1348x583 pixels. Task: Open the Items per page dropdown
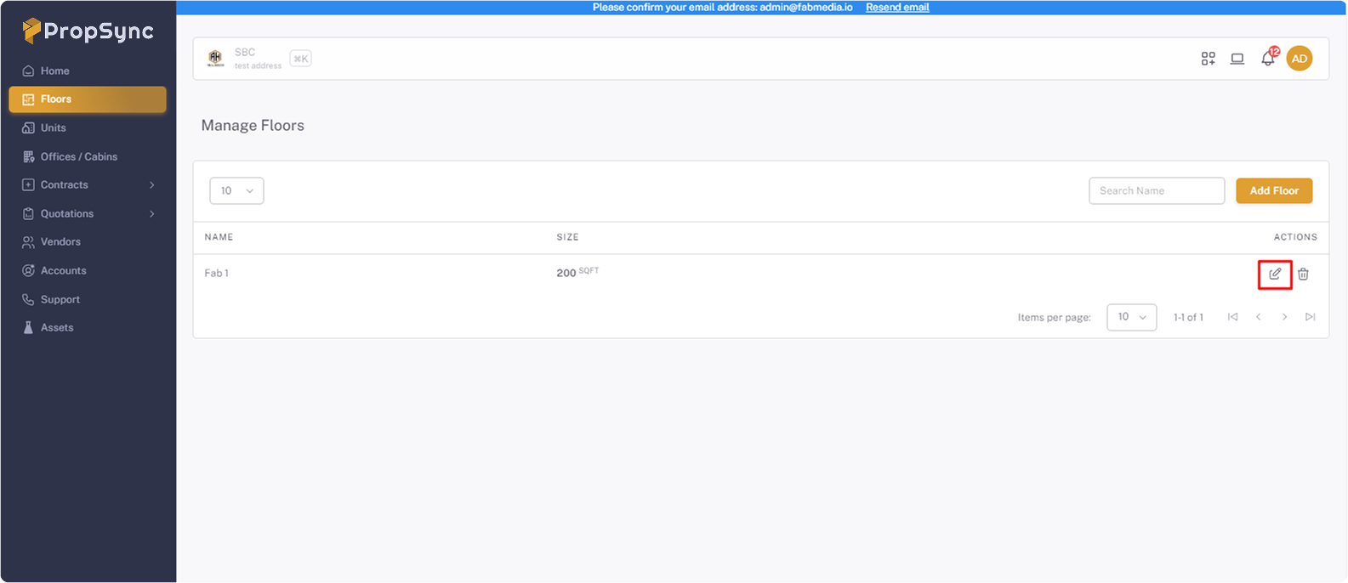[x=1131, y=317]
